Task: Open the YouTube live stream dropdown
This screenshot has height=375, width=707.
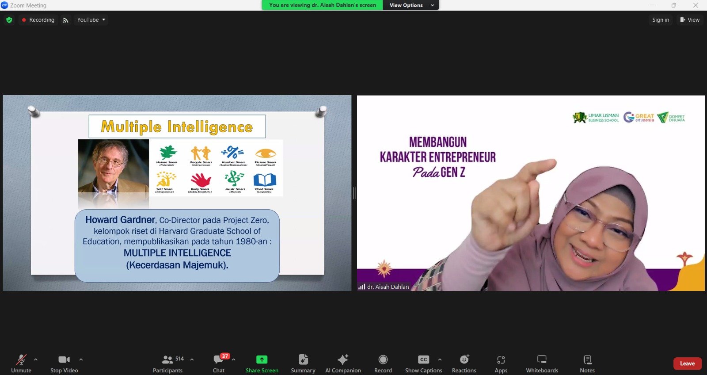Action: pos(91,20)
